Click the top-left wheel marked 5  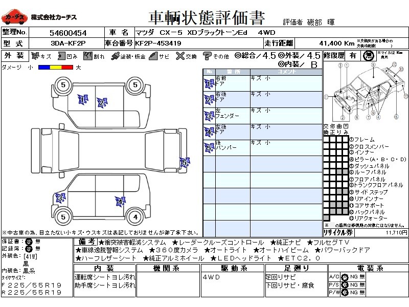[x=63, y=85]
